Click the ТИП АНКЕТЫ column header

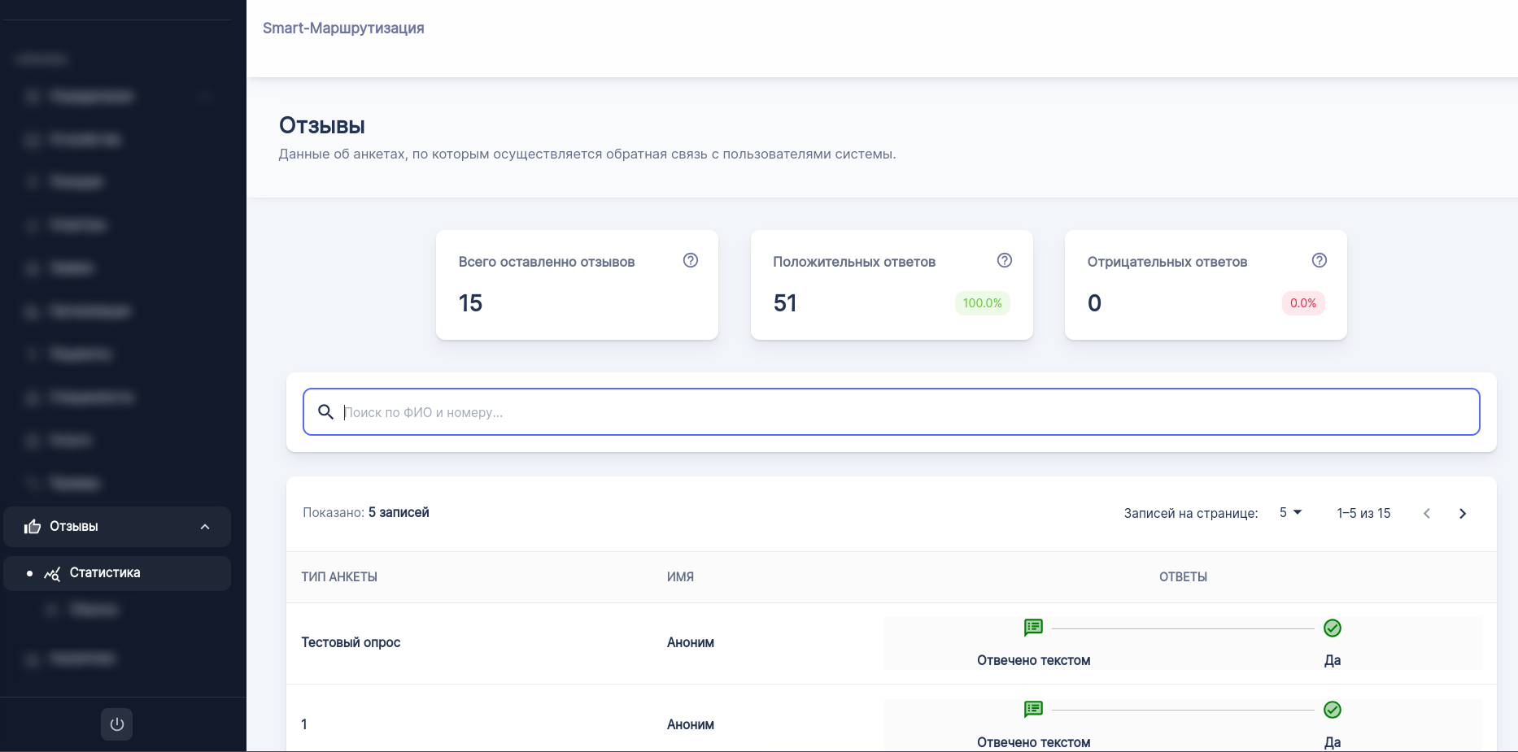pyautogui.click(x=339, y=577)
